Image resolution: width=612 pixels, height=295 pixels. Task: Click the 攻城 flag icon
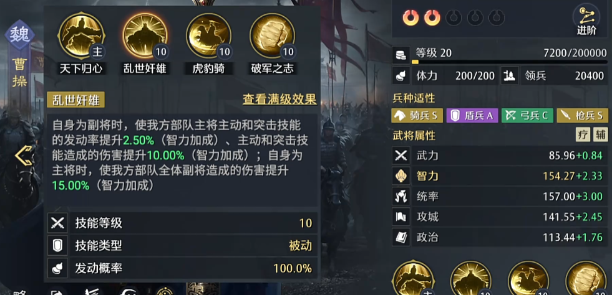click(x=401, y=217)
